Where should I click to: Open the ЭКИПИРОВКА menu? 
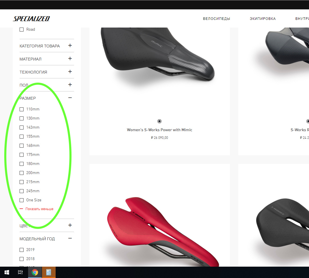coord(262,19)
